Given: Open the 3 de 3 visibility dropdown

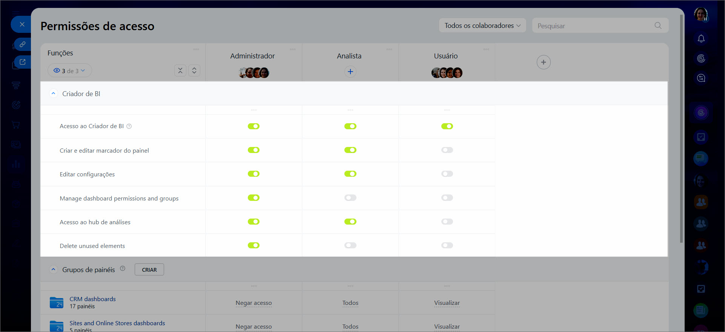Looking at the screenshot, I should click(69, 70).
